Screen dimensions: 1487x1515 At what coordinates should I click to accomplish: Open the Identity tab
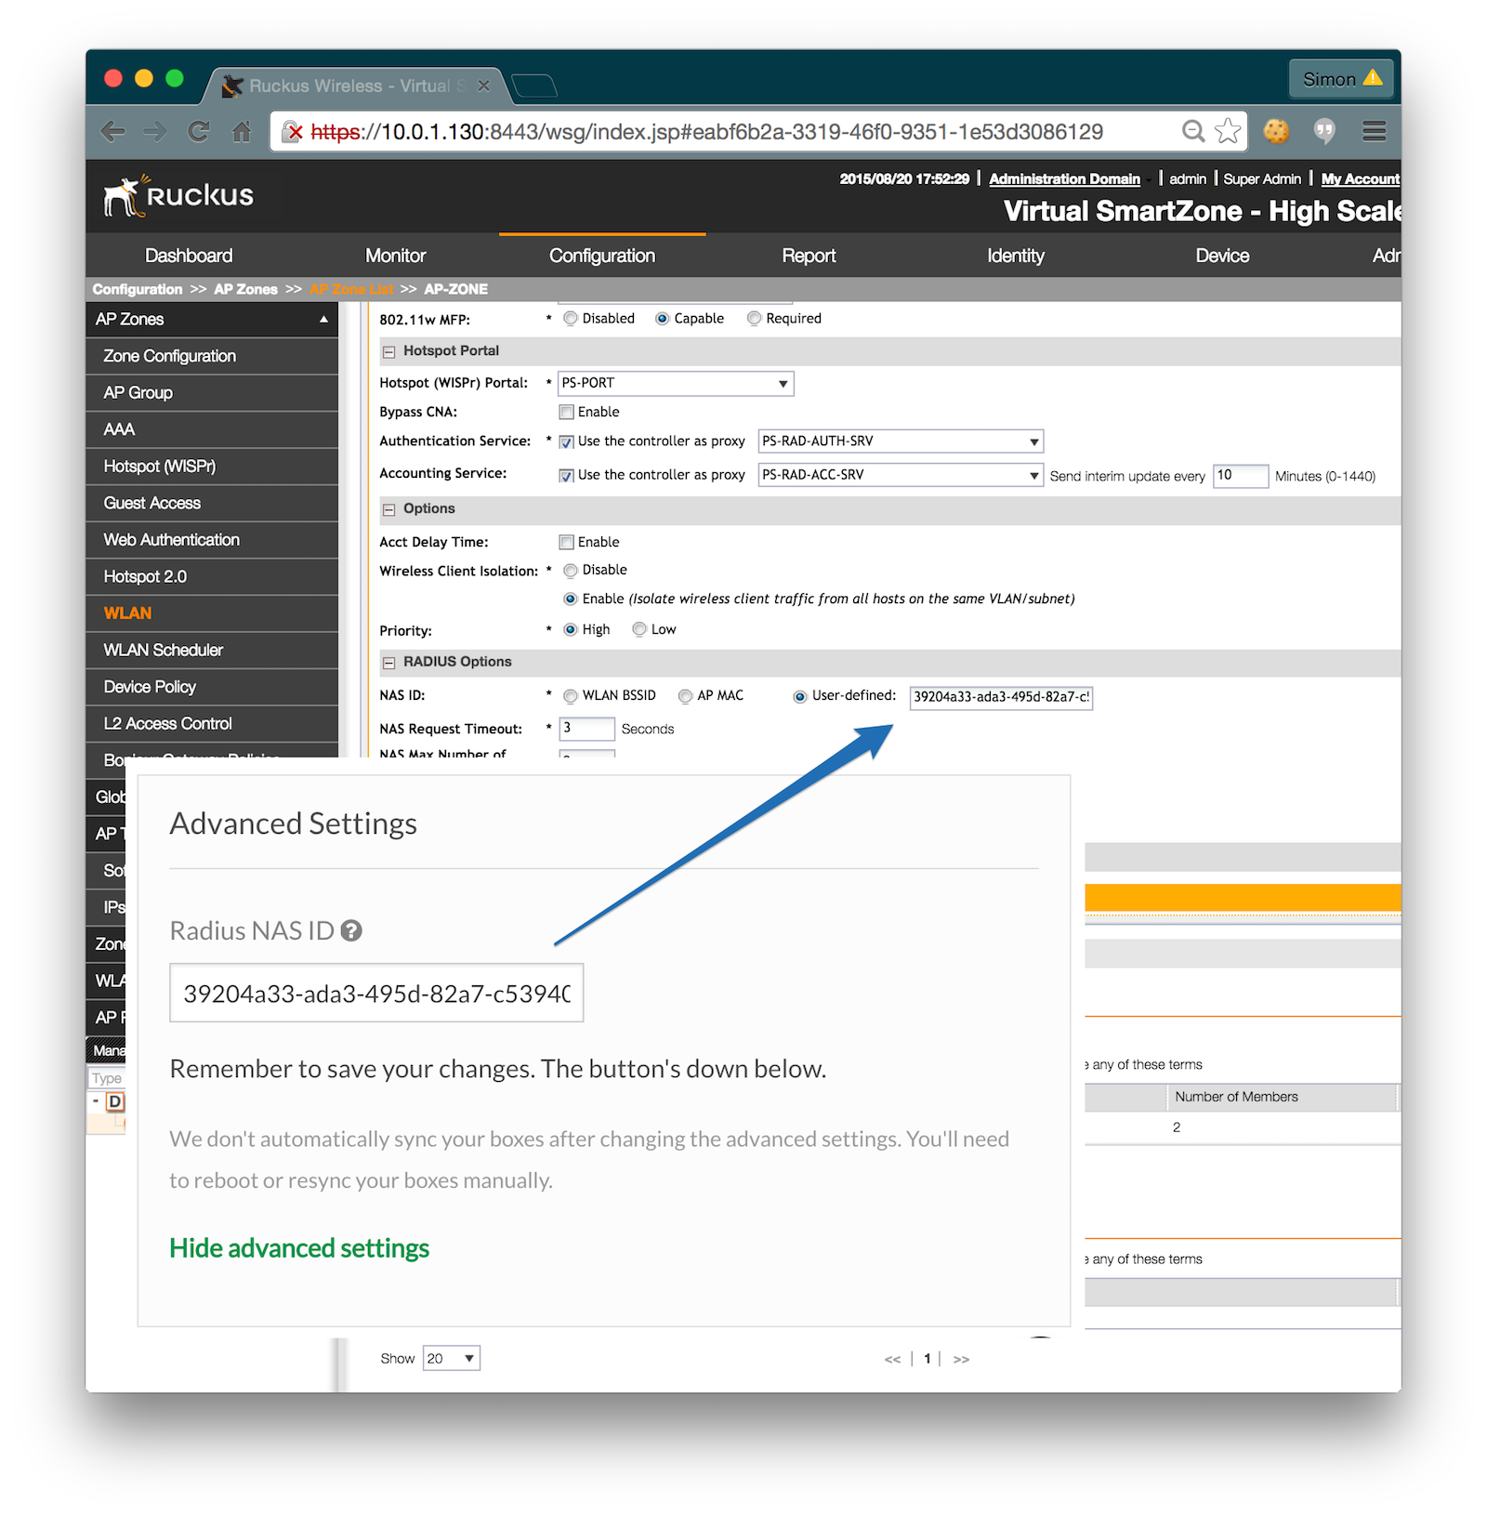(1016, 256)
